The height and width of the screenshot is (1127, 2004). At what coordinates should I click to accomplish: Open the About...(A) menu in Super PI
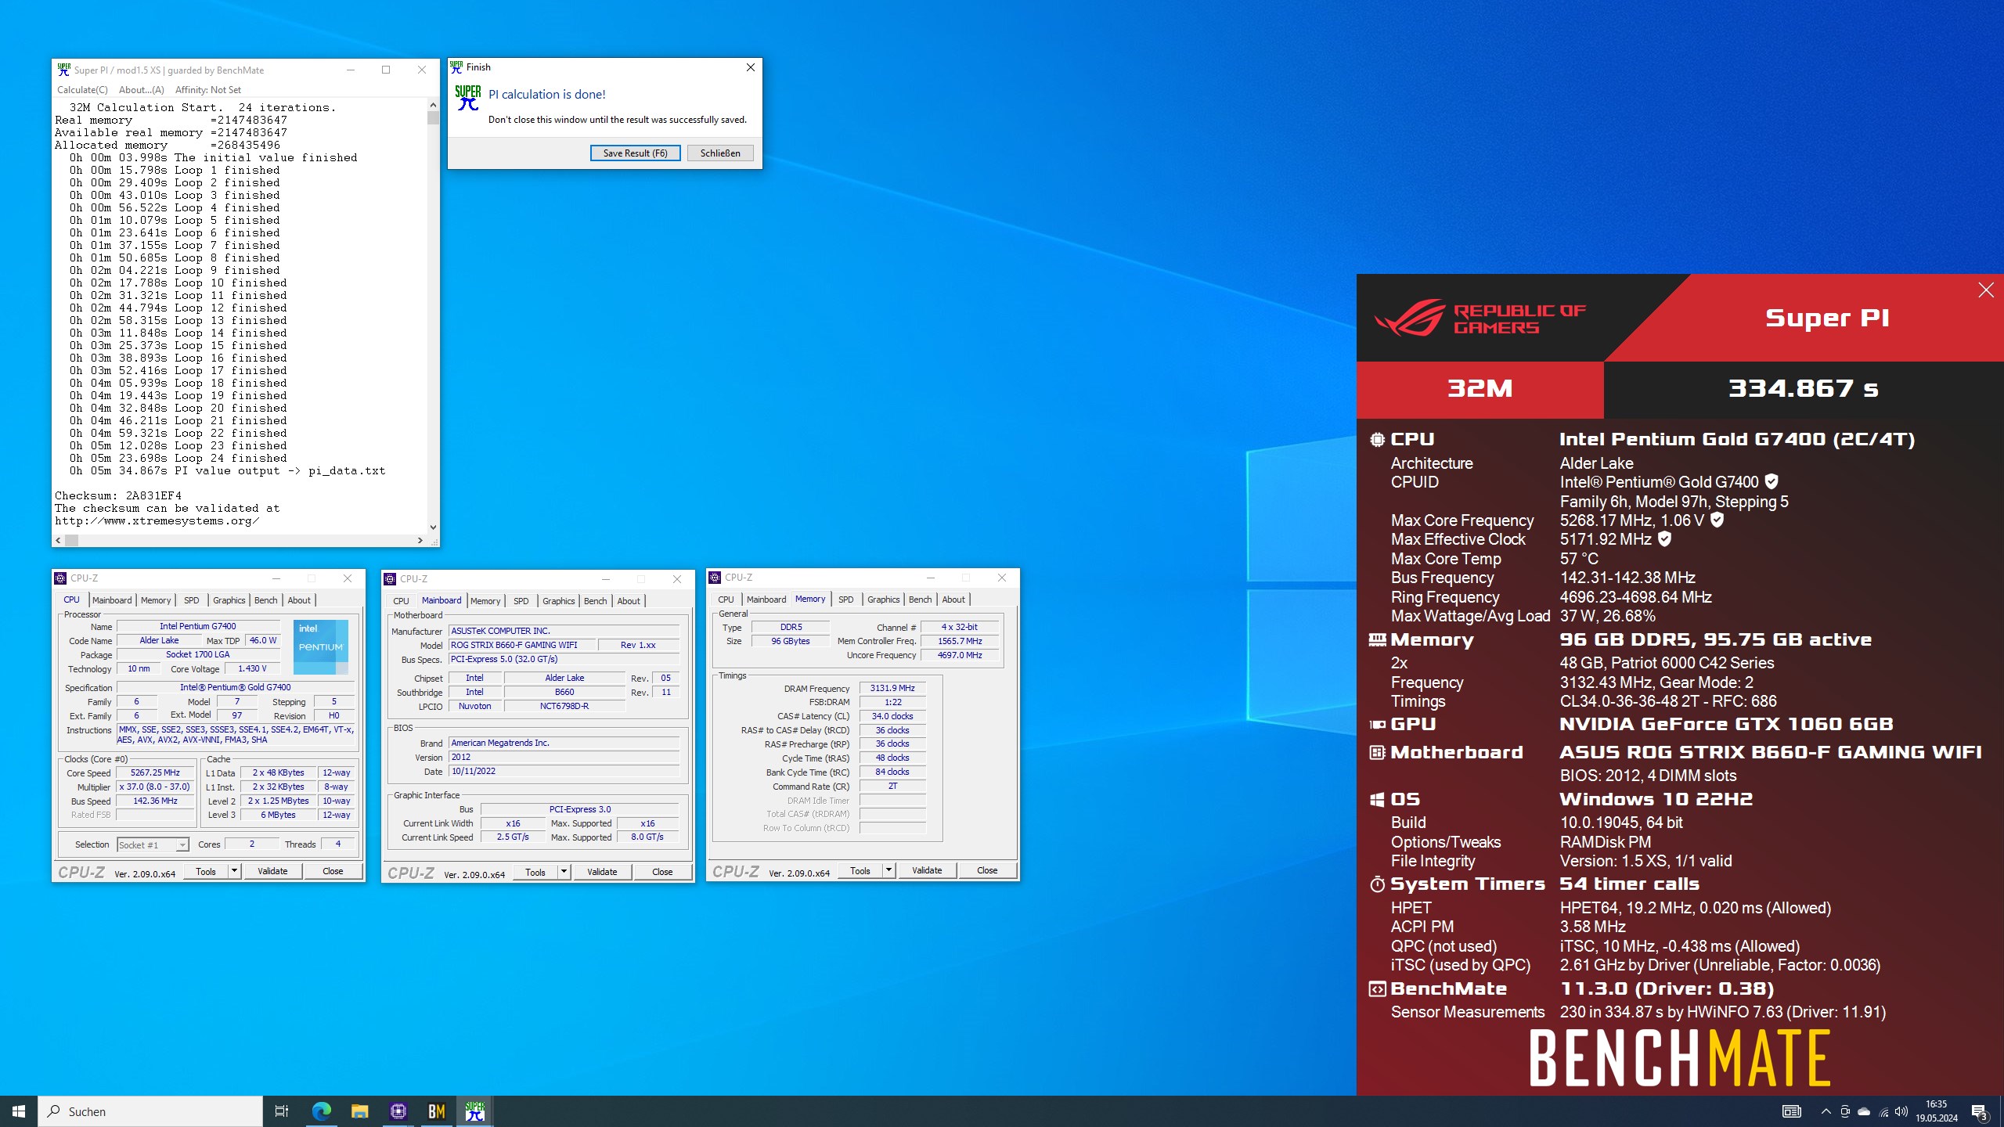142,90
